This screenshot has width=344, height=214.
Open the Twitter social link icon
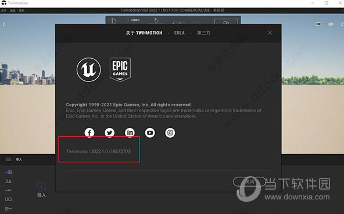(x=109, y=133)
